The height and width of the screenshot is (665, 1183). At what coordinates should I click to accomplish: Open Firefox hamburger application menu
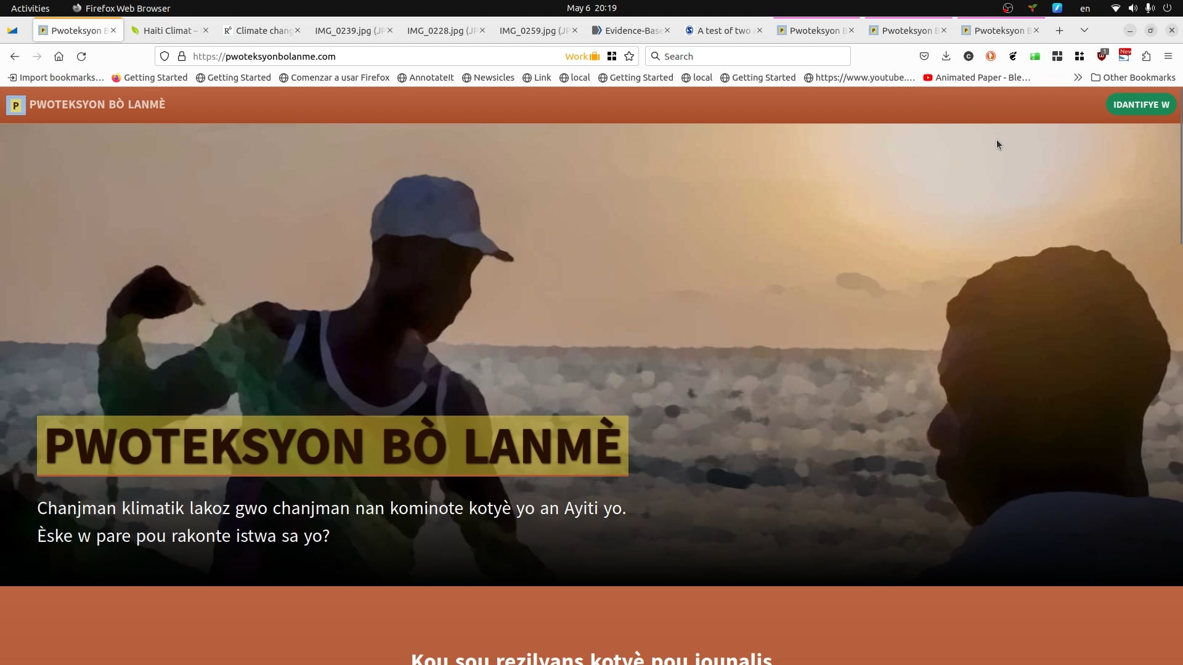coord(1168,56)
